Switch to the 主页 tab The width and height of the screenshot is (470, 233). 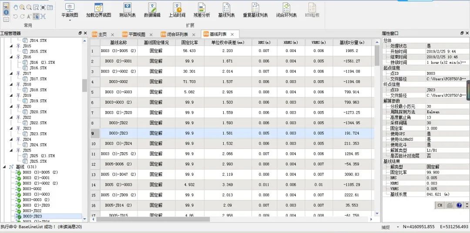[103, 34]
